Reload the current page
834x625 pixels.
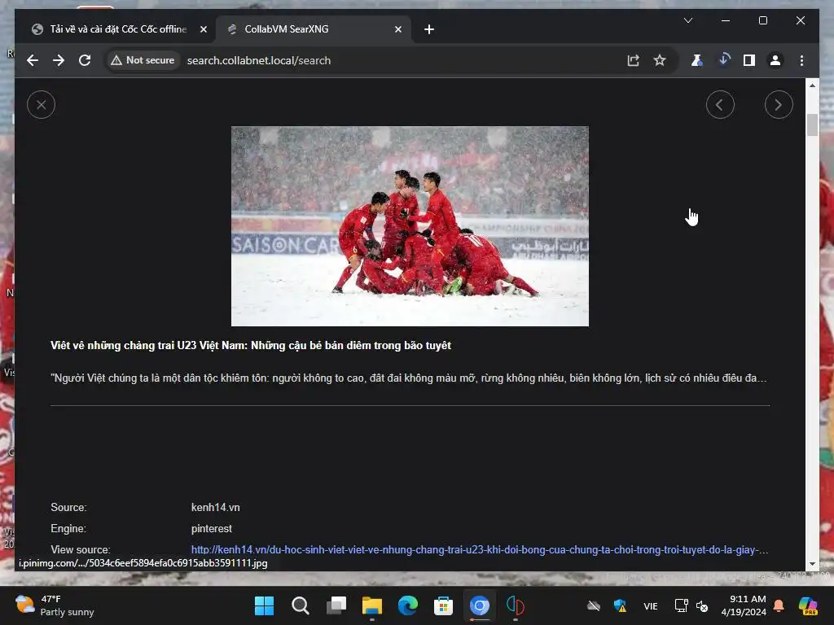point(85,60)
